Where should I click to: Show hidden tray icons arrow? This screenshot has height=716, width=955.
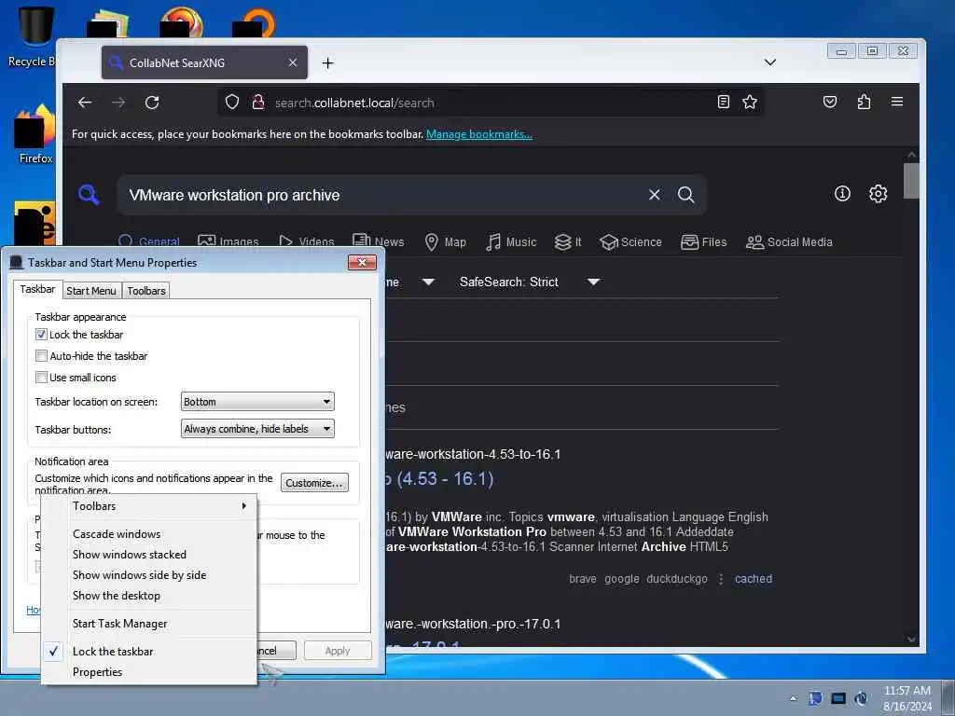point(793,699)
